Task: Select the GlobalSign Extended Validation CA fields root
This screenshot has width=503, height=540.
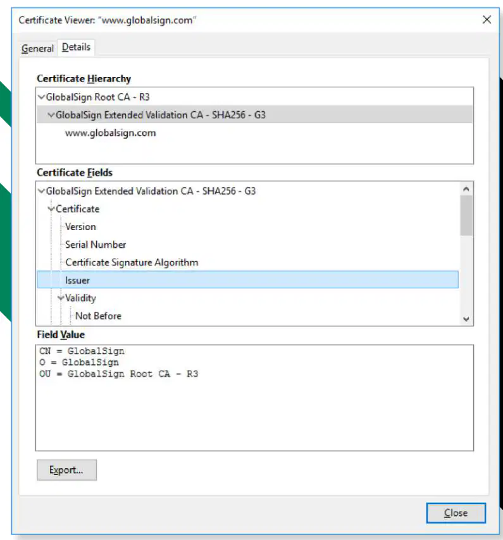Action: [x=151, y=191]
